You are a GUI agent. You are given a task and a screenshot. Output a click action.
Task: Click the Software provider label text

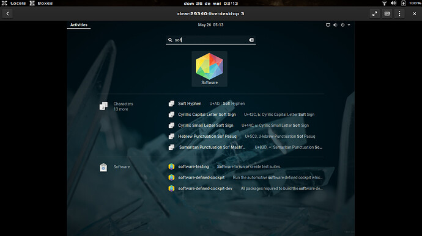coord(122,166)
